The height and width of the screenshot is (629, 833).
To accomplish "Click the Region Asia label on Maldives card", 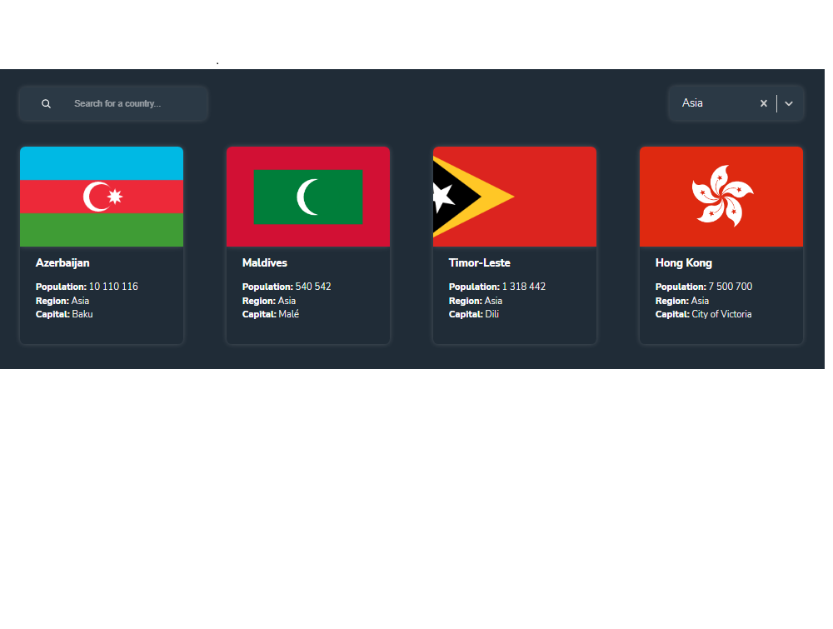I will (268, 301).
